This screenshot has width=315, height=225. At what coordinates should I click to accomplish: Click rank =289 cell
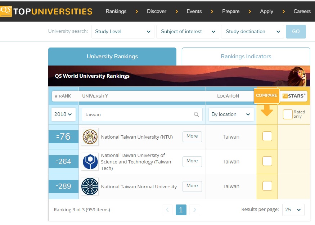pos(63,186)
